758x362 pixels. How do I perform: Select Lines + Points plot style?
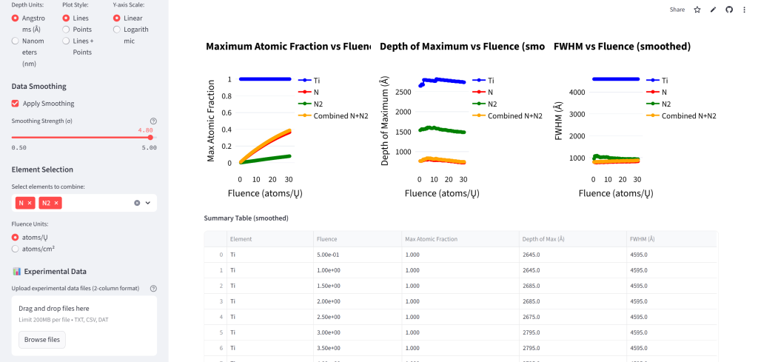click(x=67, y=42)
